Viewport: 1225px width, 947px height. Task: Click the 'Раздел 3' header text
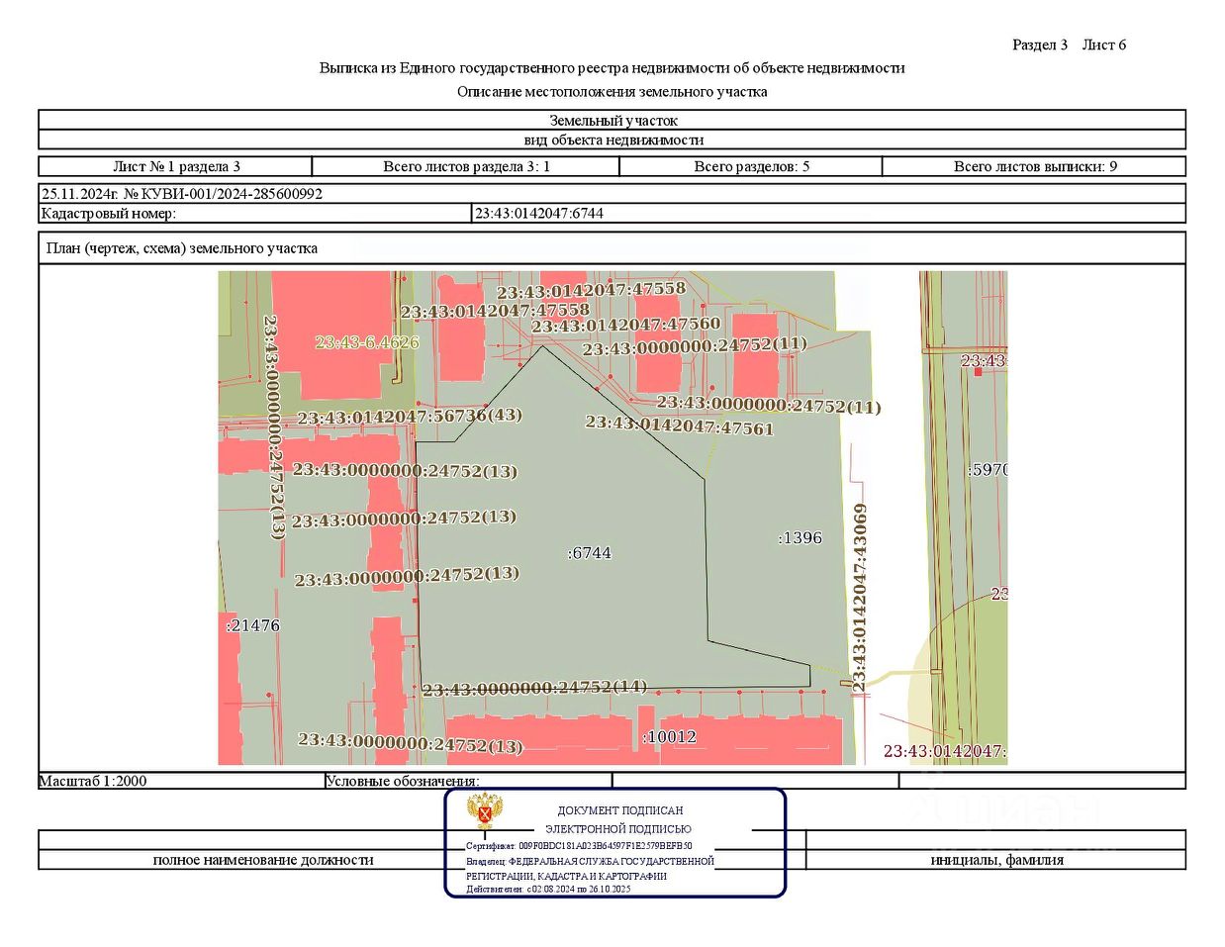pyautogui.click(x=1040, y=45)
